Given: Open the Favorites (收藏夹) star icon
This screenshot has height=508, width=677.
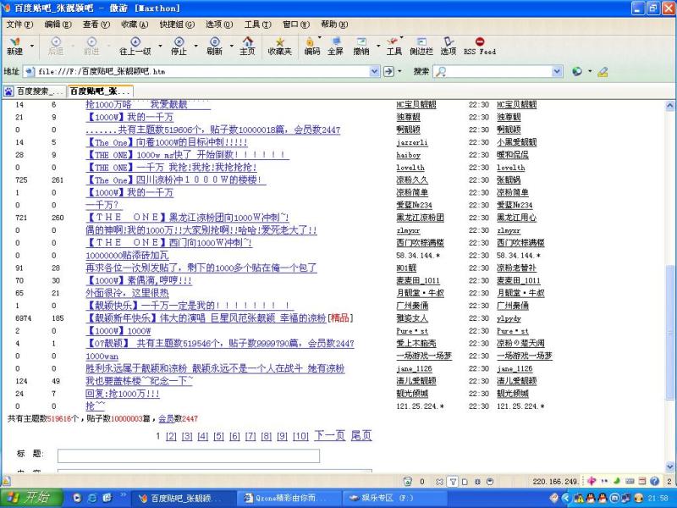Looking at the screenshot, I should (280, 41).
